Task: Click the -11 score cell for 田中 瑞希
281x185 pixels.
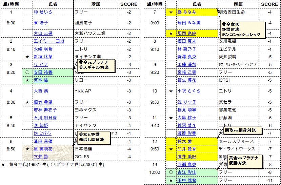Action: [269, 181]
